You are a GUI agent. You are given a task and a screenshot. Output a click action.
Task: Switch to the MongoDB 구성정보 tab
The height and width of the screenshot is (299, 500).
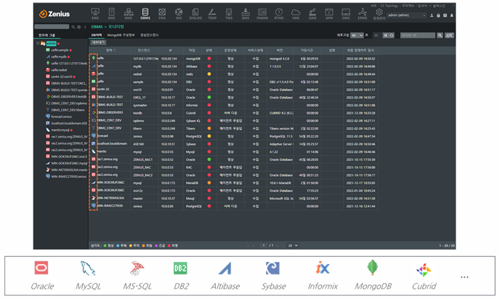[x=121, y=35]
